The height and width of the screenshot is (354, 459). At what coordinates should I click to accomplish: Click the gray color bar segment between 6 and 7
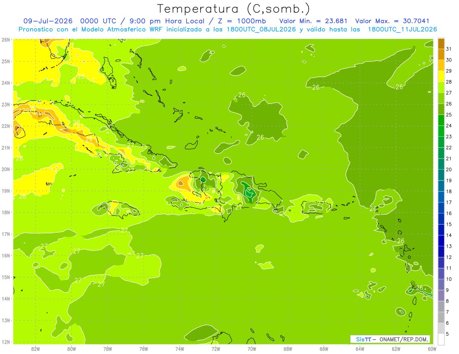click(441, 317)
